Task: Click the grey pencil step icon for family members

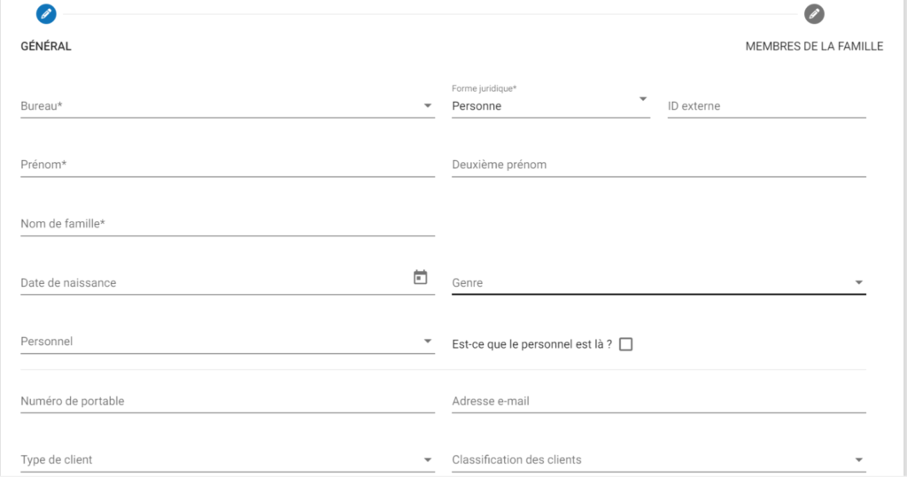Action: 814,13
